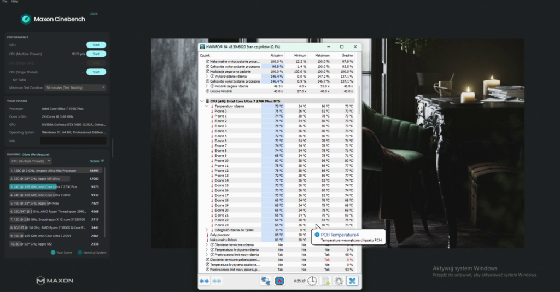The width and height of the screenshot is (560, 292).
Task: Select ranking row Intel Core Ultra 9 285K
Action: [x=55, y=195]
